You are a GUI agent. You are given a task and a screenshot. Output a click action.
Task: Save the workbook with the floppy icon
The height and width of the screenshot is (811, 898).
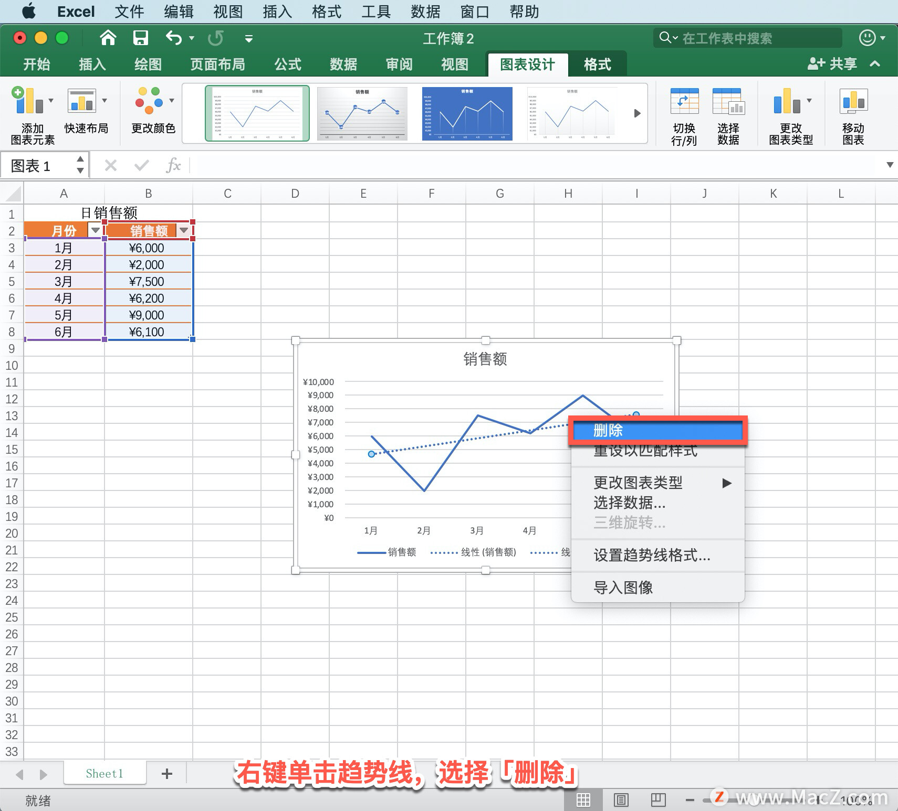tap(140, 38)
